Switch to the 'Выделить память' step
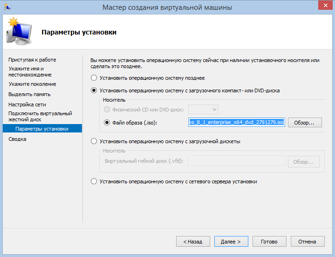The height and width of the screenshot is (257, 335). pyautogui.click(x=29, y=94)
